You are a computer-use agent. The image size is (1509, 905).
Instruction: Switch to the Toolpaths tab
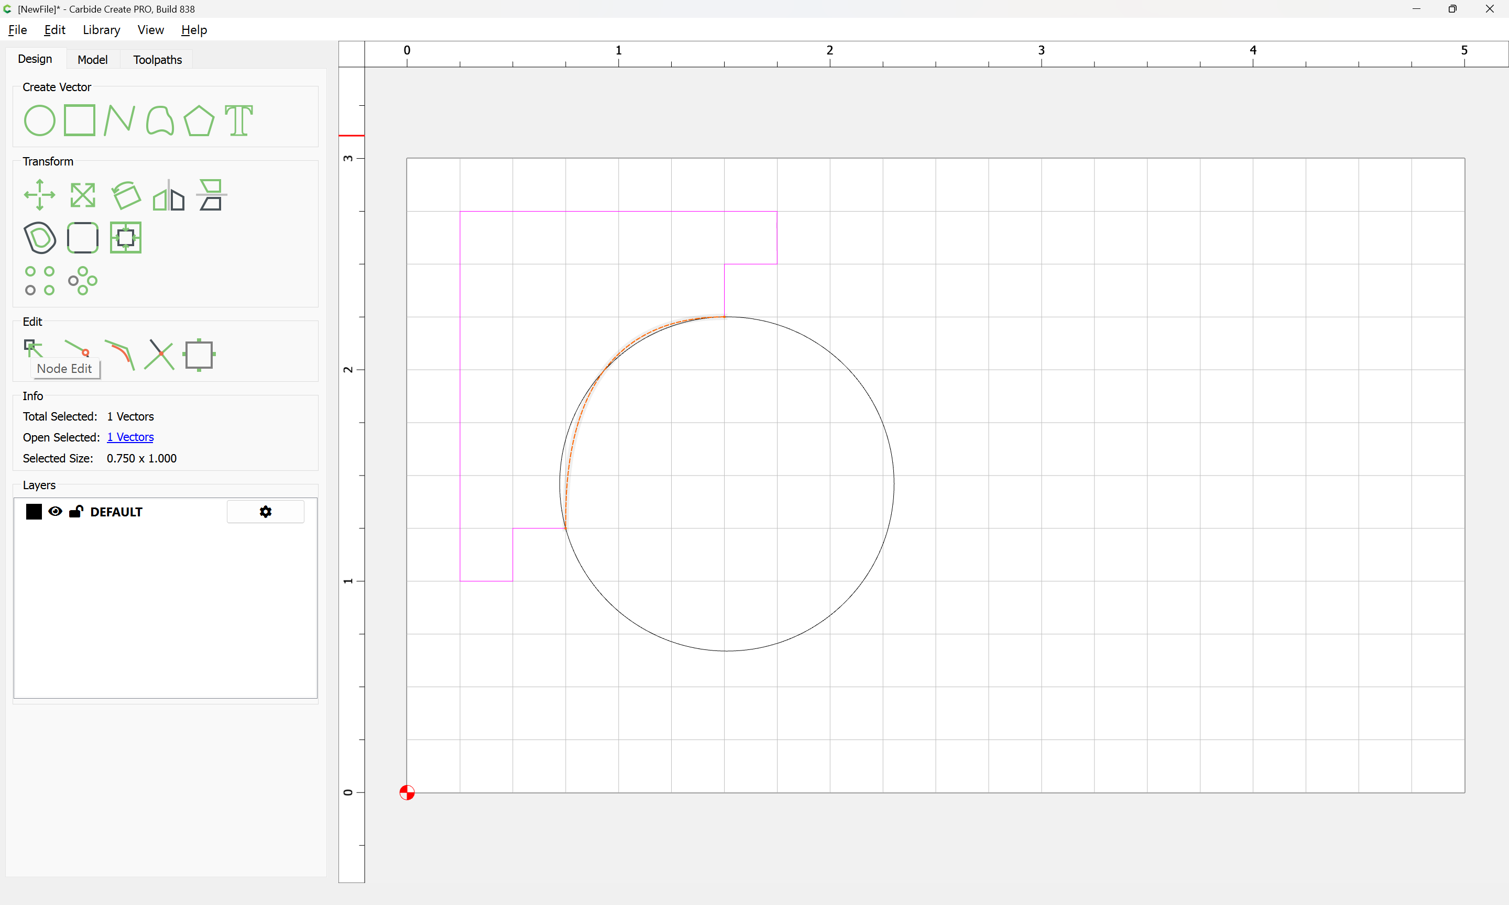click(157, 60)
